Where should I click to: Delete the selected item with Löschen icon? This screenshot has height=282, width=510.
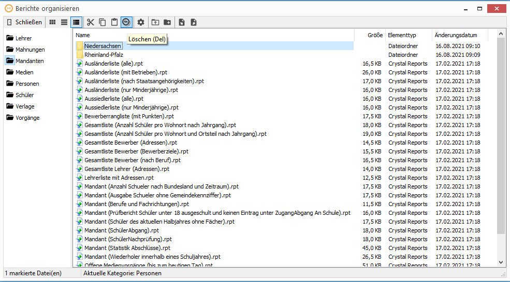(126, 22)
